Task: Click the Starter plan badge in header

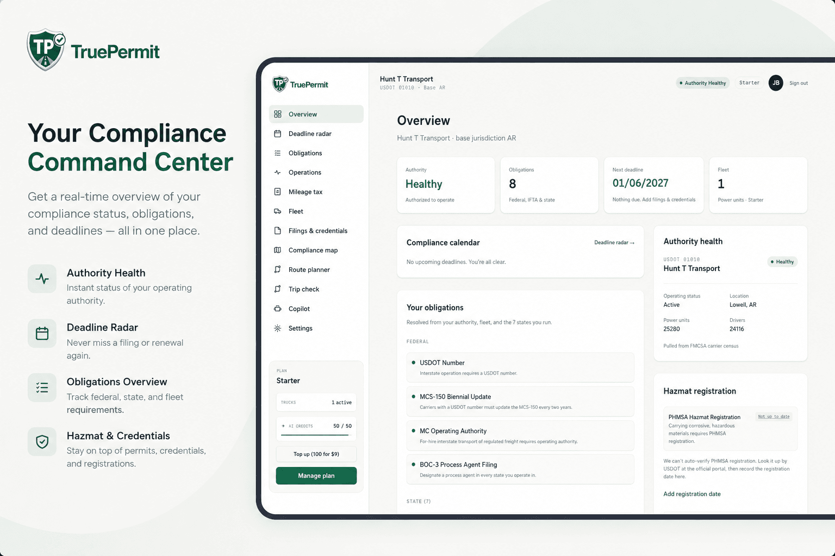Action: 749,83
